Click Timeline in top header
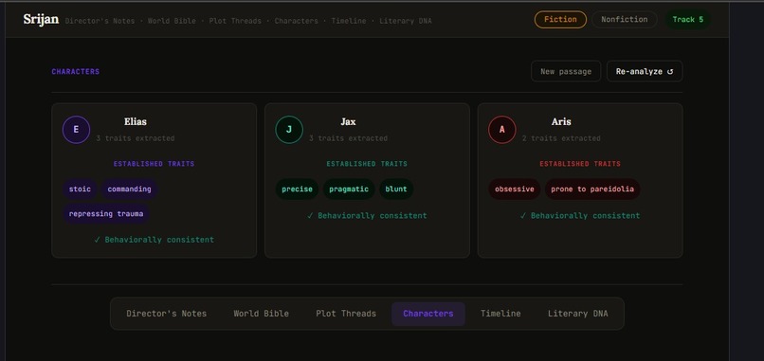The height and width of the screenshot is (361, 764). click(349, 21)
